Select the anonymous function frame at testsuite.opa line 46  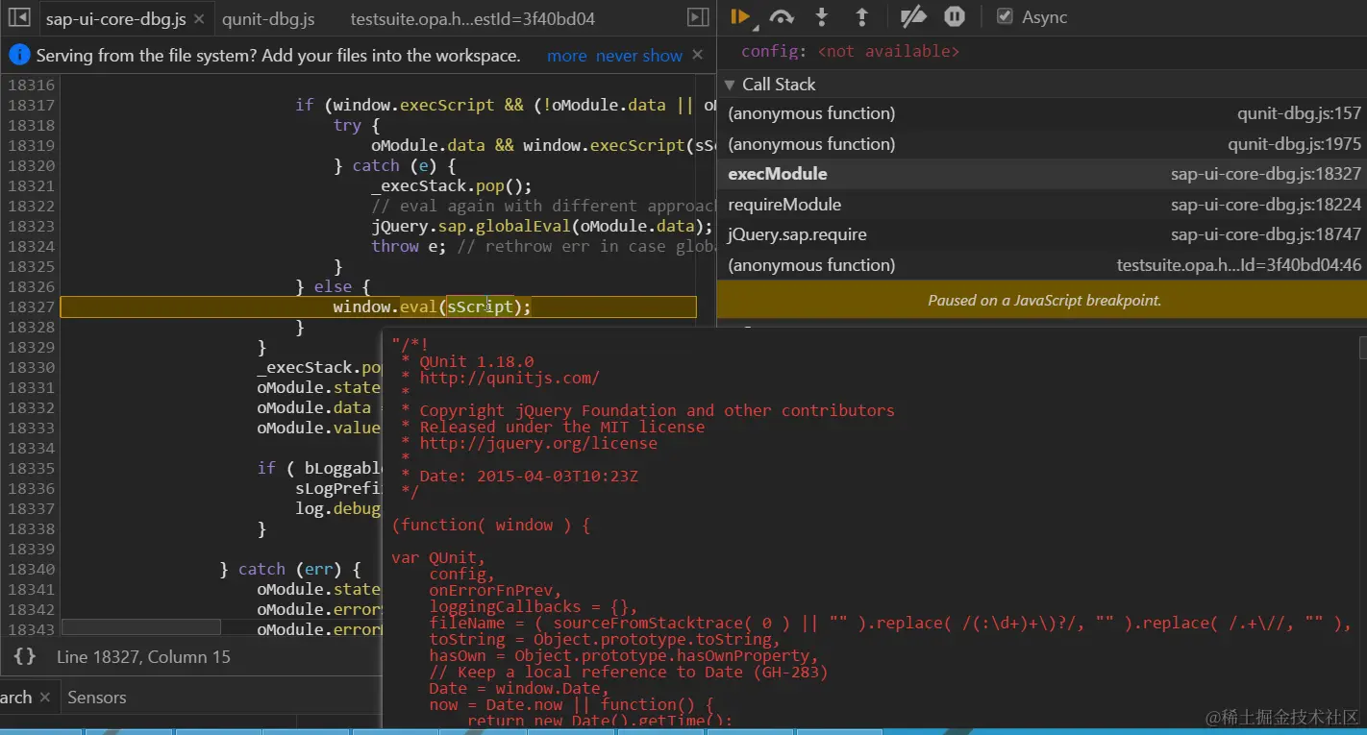1042,265
